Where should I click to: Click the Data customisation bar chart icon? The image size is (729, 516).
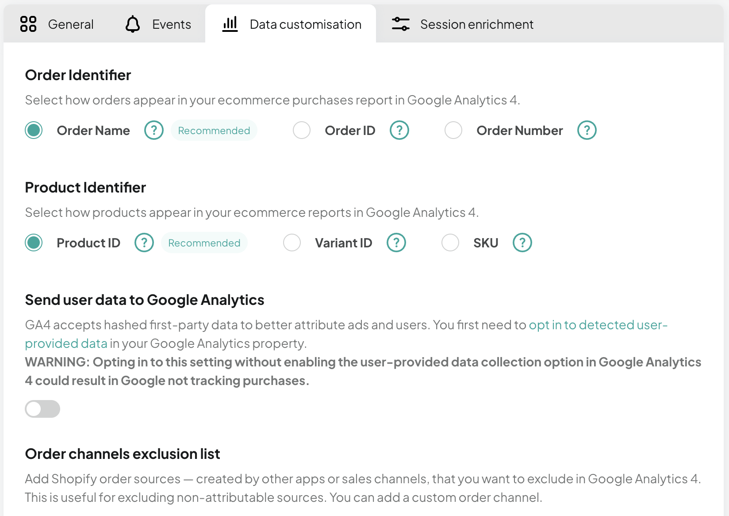pos(230,24)
